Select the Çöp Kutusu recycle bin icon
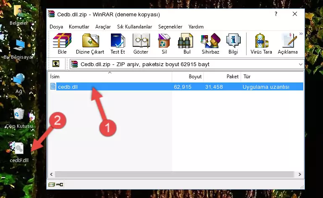Screen dimensions: 323x198 click(19, 118)
